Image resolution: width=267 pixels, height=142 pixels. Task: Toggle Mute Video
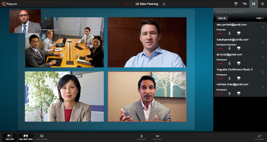pyautogui.click(x=157, y=137)
